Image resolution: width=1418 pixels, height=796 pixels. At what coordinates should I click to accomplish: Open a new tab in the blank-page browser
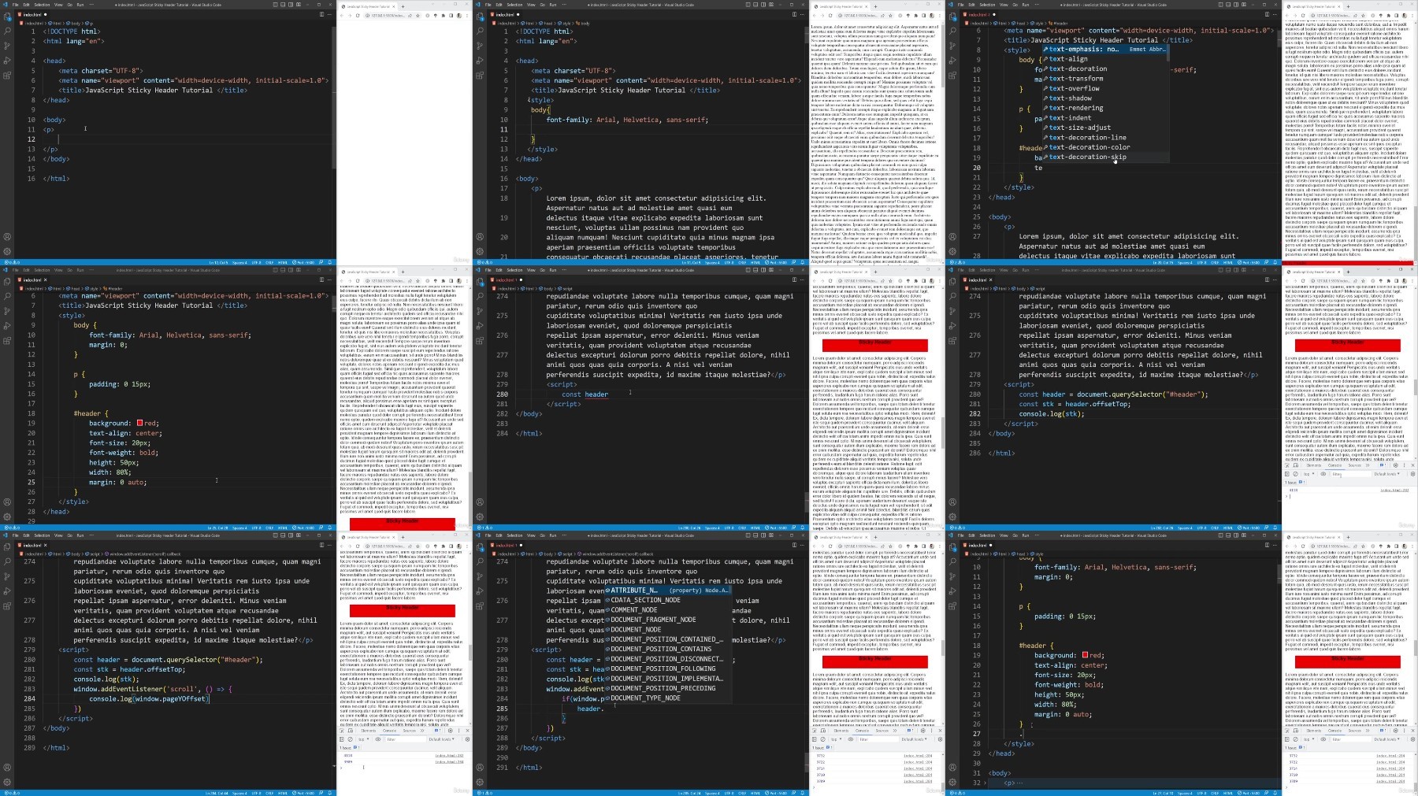point(403,6)
